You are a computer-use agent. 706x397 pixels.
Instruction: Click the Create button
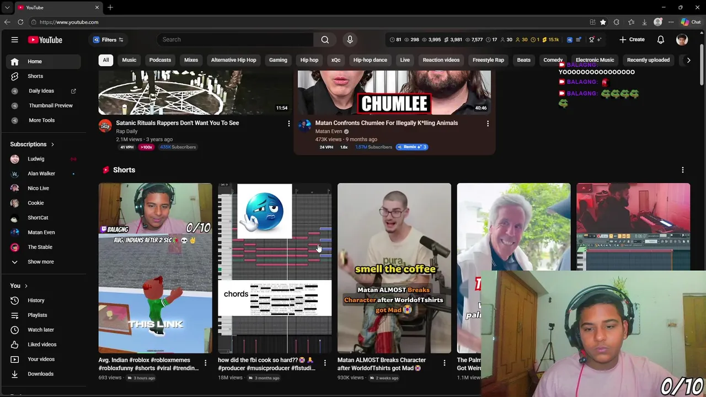pyautogui.click(x=632, y=40)
